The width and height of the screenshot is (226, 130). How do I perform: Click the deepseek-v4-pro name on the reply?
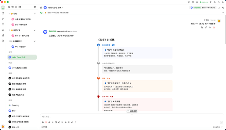point(64,31)
